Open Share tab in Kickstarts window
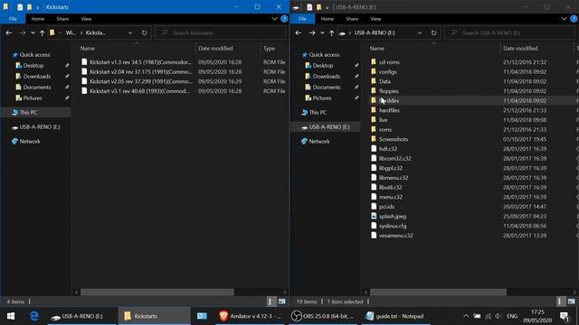The height and width of the screenshot is (325, 579). [62, 19]
